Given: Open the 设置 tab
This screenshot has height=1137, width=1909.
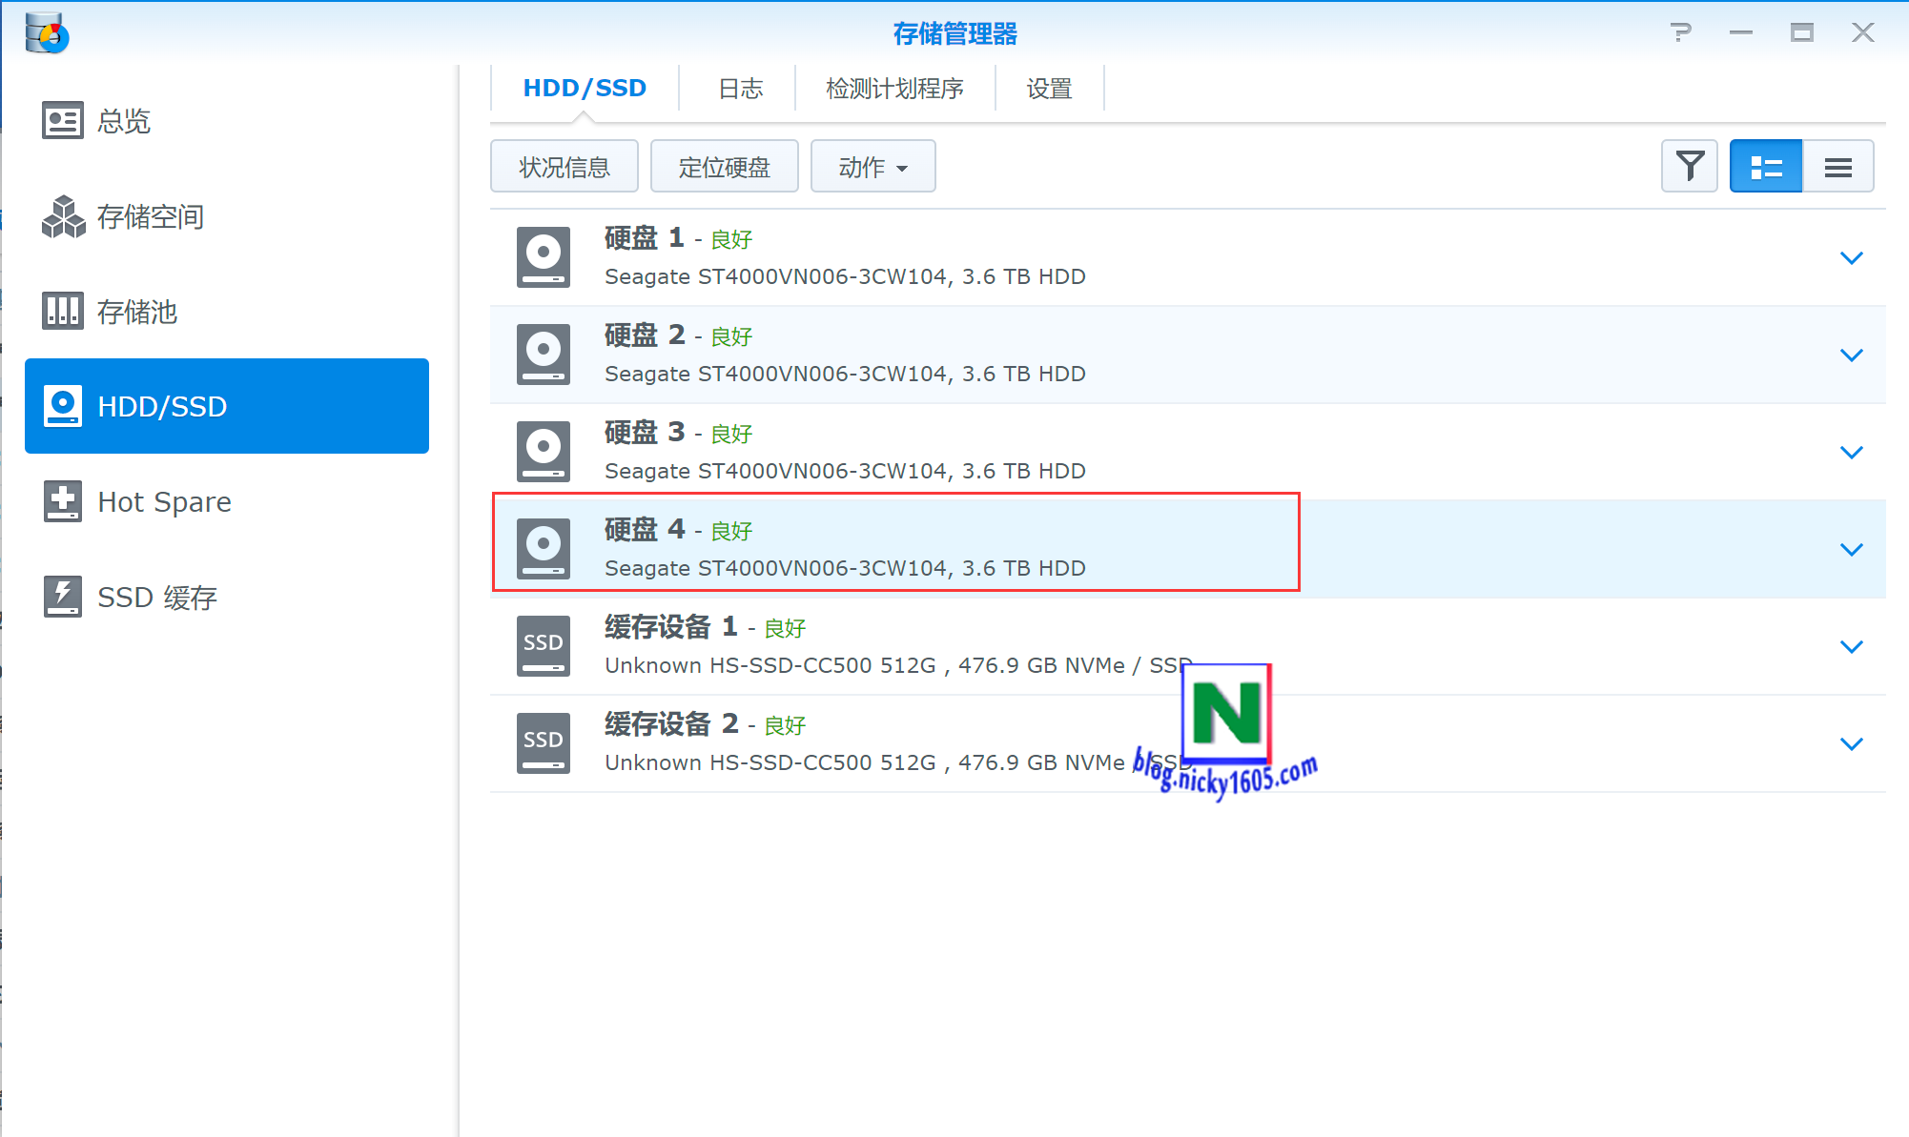Looking at the screenshot, I should 1049,89.
